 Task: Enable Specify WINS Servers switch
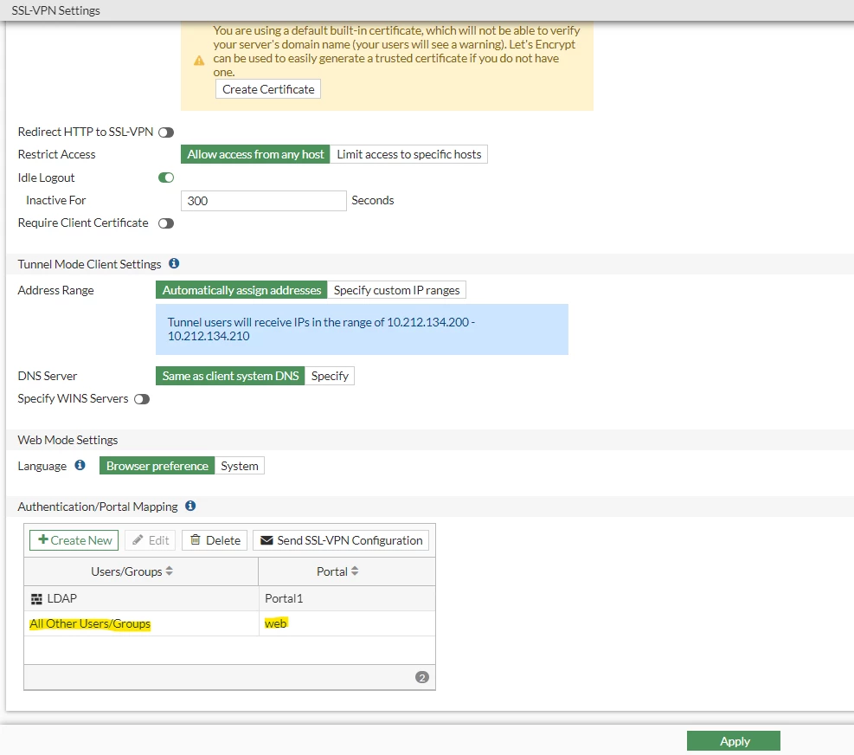[x=142, y=399]
